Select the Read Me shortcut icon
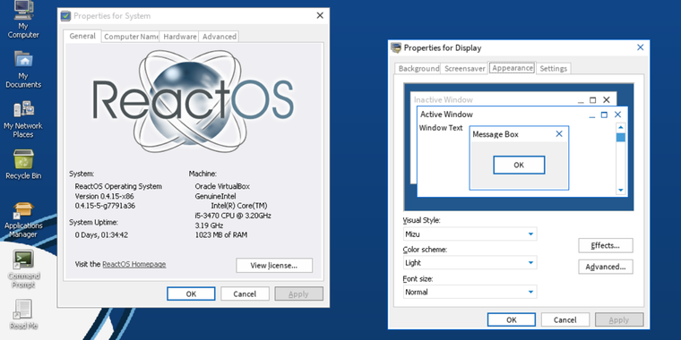The height and width of the screenshot is (340, 681). tap(23, 315)
